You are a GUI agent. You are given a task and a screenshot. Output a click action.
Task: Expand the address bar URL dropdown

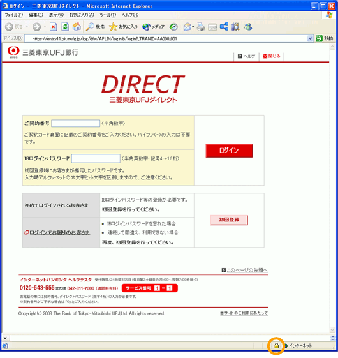pyautogui.click(x=310, y=38)
